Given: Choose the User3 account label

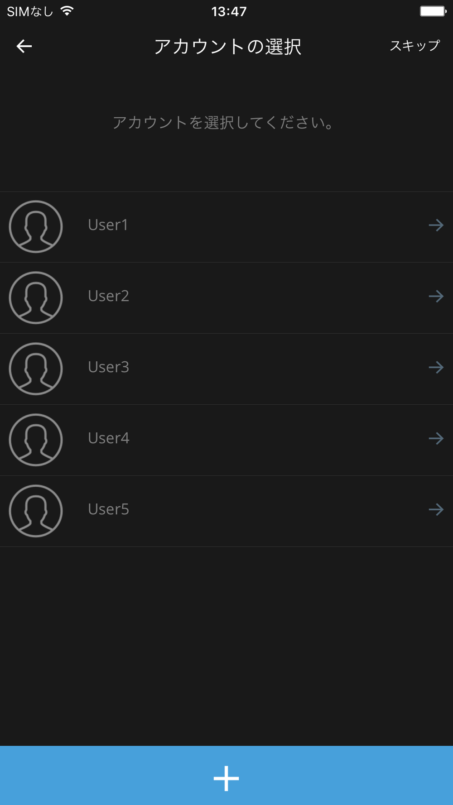Looking at the screenshot, I should pos(109,367).
